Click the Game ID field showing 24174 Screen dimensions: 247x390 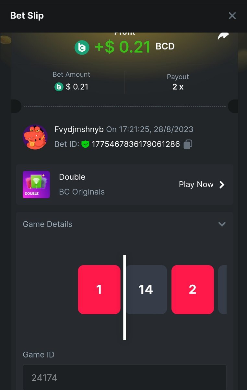pyautogui.click(x=124, y=377)
